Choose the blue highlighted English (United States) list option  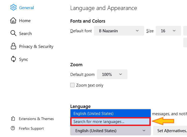click(110, 114)
